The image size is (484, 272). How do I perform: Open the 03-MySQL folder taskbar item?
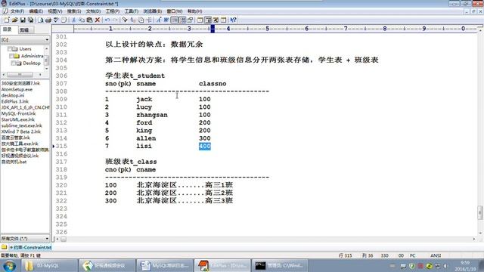pyautogui.click(x=49, y=265)
